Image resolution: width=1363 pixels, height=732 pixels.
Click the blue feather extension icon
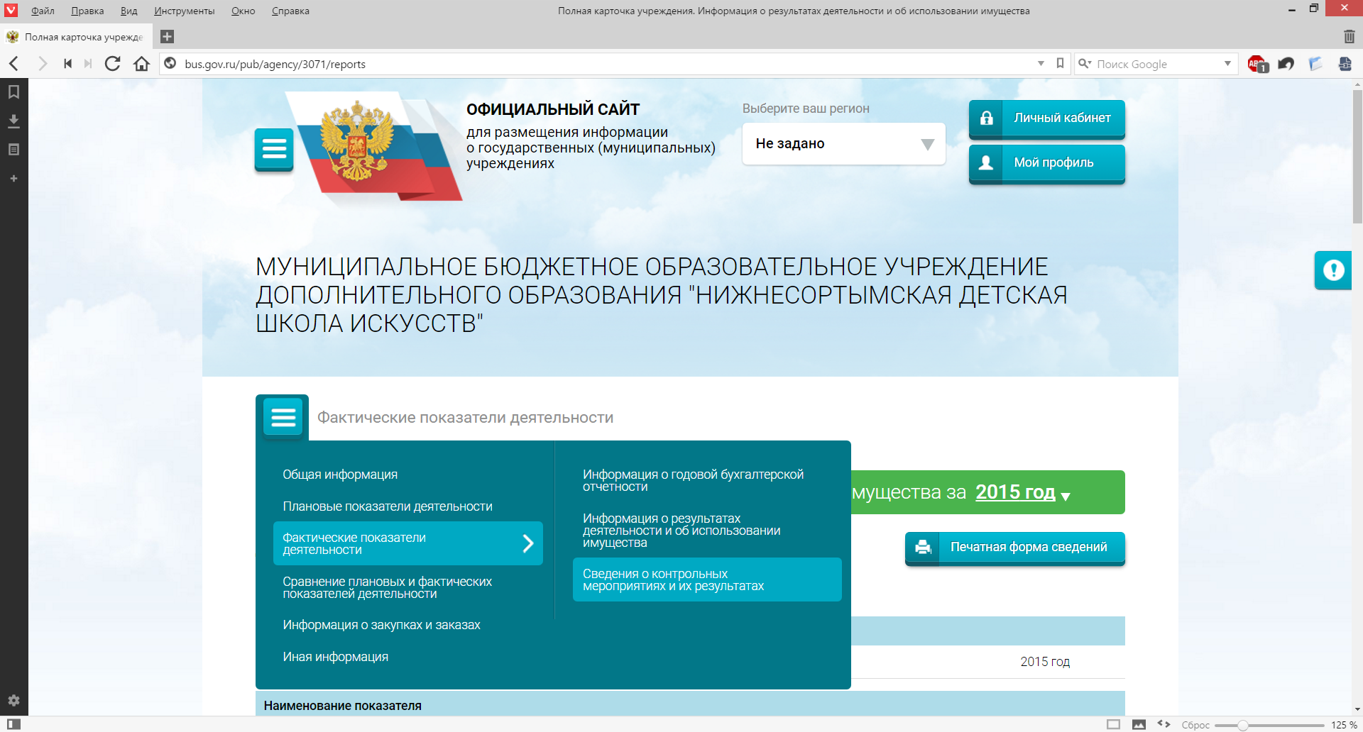[1315, 64]
